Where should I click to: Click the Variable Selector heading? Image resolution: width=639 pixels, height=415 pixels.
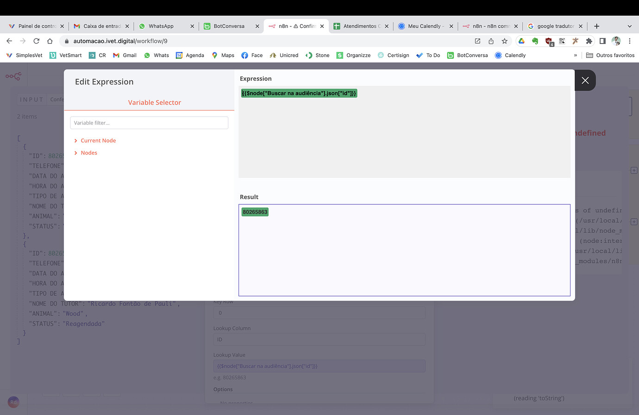tap(155, 102)
